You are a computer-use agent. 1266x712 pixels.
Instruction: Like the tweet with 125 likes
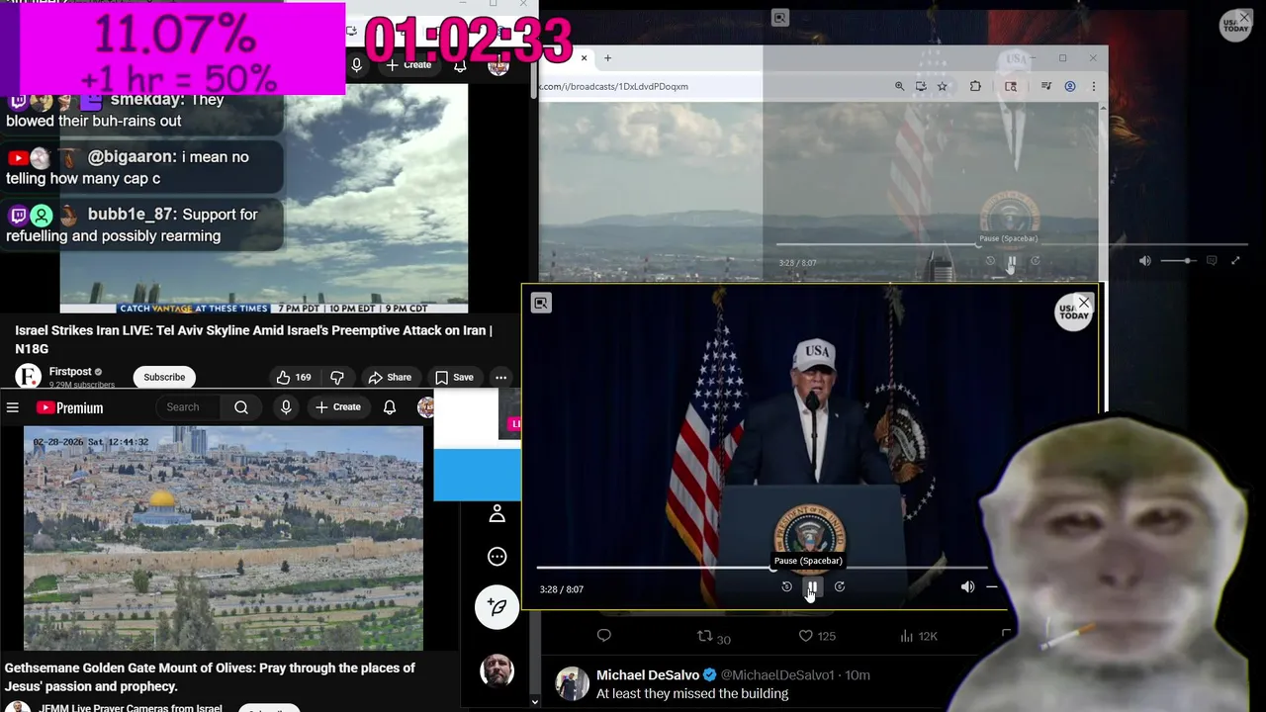point(817,636)
